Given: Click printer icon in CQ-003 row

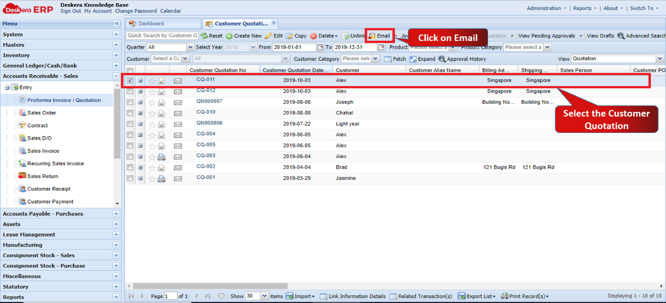Looking at the screenshot, I should tap(162, 157).
